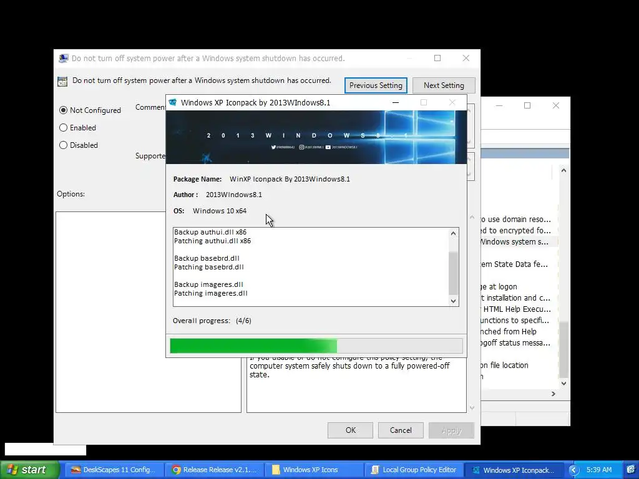
Task: Click 'Patching authui.dll x86' log line
Action: coord(212,241)
